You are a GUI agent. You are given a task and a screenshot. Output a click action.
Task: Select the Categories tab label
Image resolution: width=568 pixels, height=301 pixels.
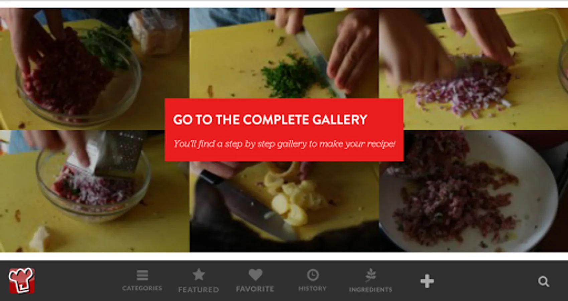click(x=142, y=288)
